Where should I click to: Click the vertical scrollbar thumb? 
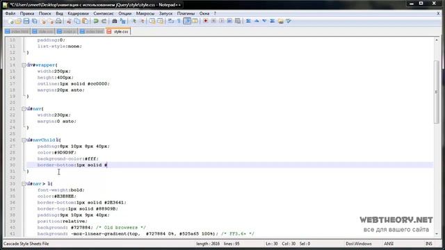[437, 92]
